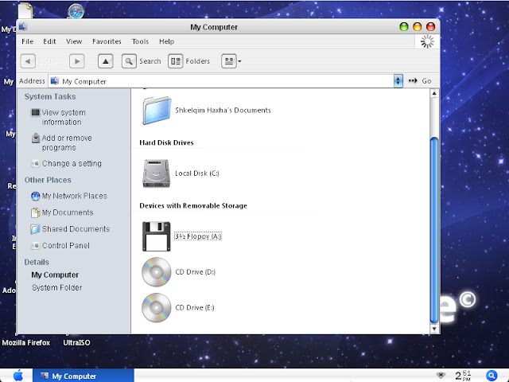Toggle the Folders pane button
The height and width of the screenshot is (382, 509).
188,60
